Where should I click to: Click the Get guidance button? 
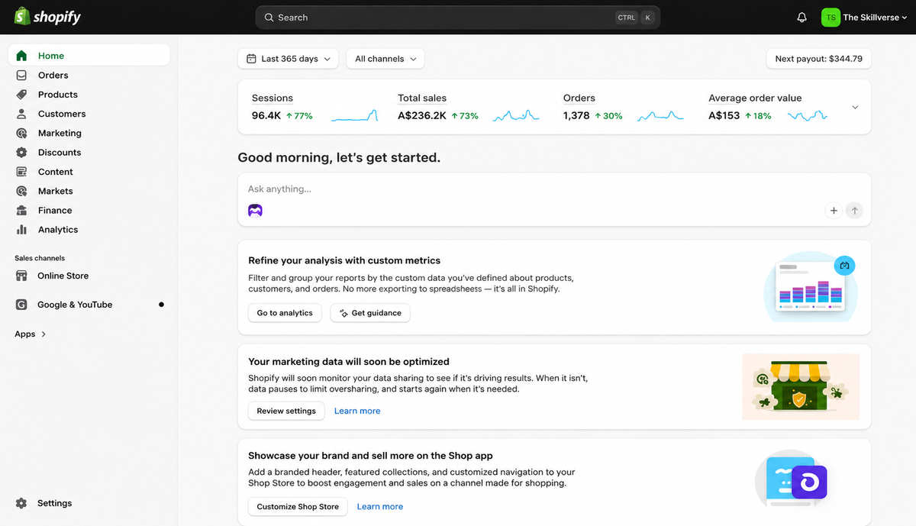tap(370, 313)
